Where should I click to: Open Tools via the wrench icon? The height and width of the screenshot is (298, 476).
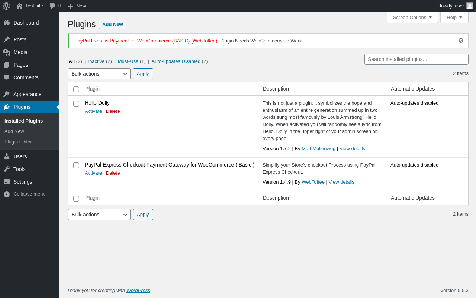(x=7, y=169)
